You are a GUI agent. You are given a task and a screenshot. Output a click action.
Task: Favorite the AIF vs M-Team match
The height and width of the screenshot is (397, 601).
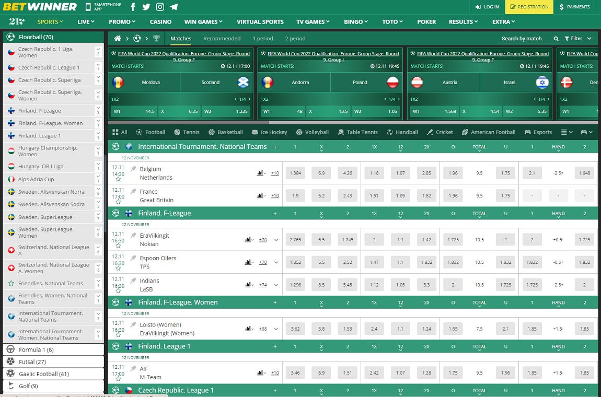click(118, 379)
